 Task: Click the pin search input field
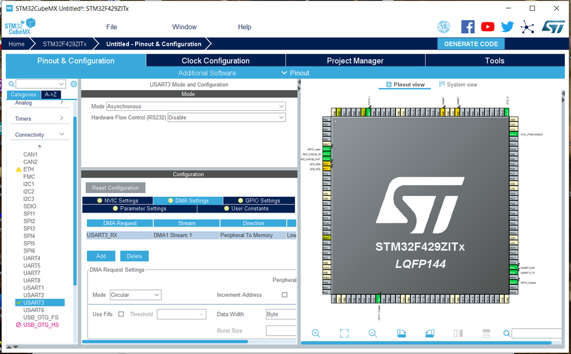pos(537,333)
